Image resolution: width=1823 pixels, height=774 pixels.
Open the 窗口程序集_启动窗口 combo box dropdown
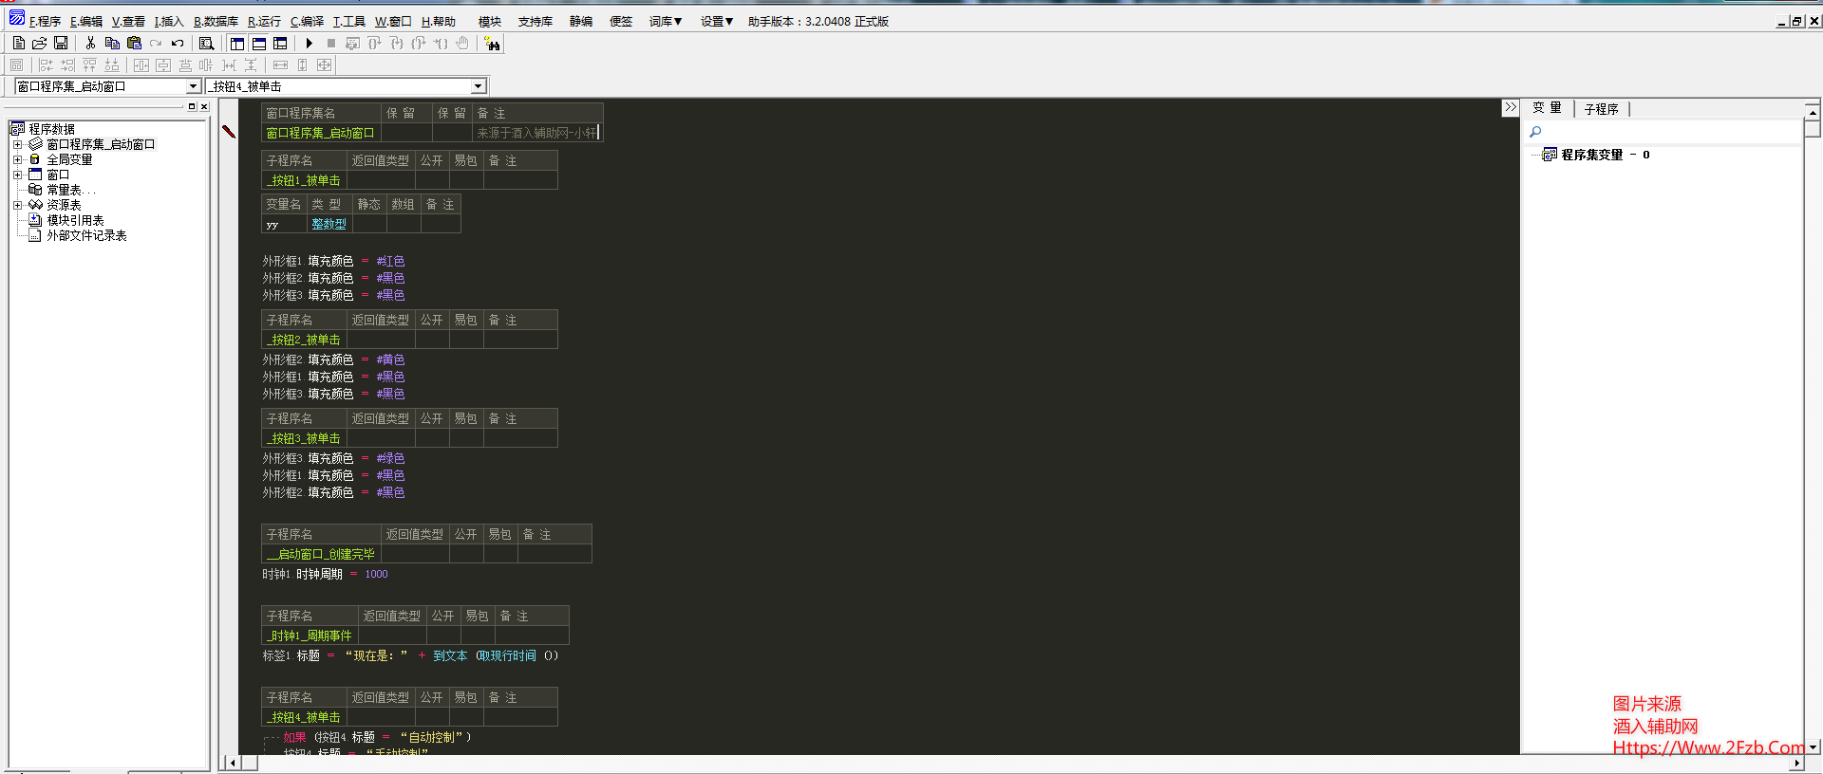pos(193,86)
